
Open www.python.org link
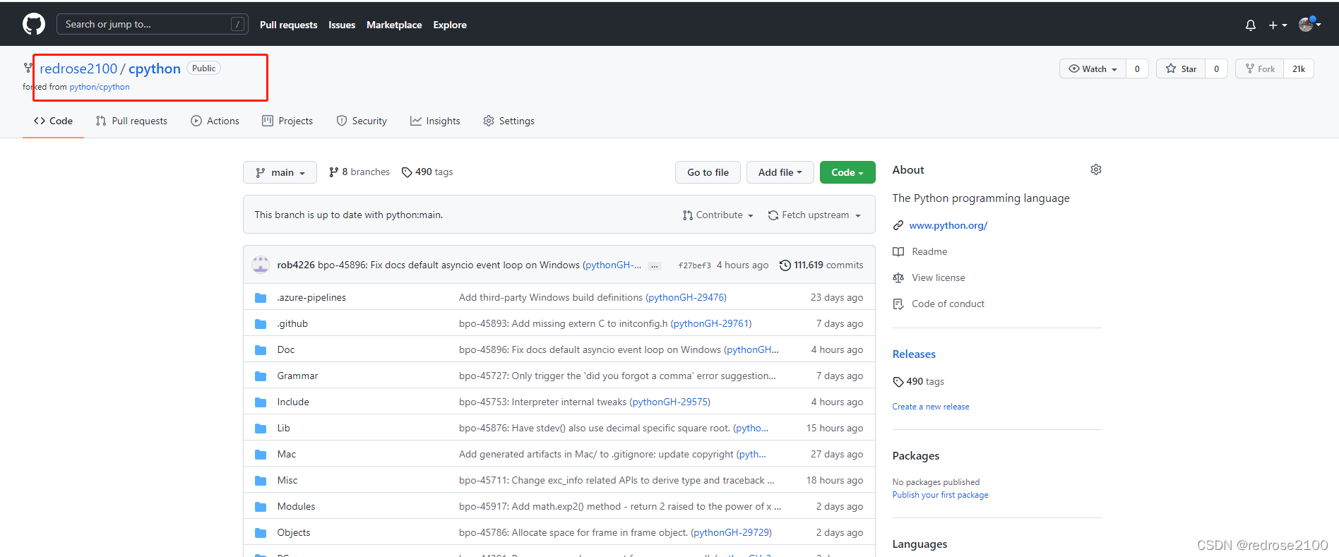coord(948,225)
